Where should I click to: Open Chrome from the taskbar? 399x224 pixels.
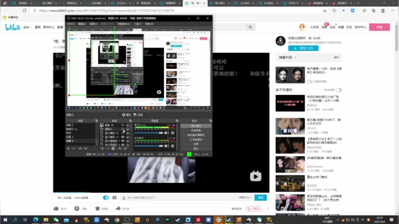pos(117,220)
